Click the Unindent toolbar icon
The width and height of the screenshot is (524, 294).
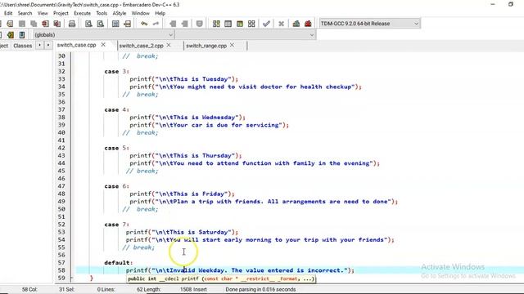point(184,24)
